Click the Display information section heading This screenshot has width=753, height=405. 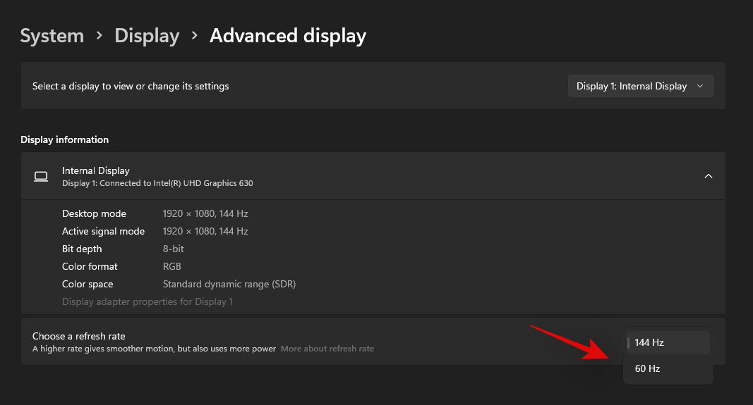pos(64,139)
